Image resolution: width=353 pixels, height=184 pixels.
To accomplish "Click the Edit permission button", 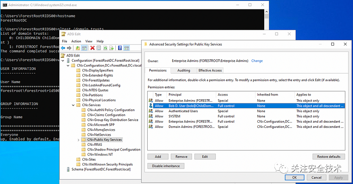I will point(205,157).
